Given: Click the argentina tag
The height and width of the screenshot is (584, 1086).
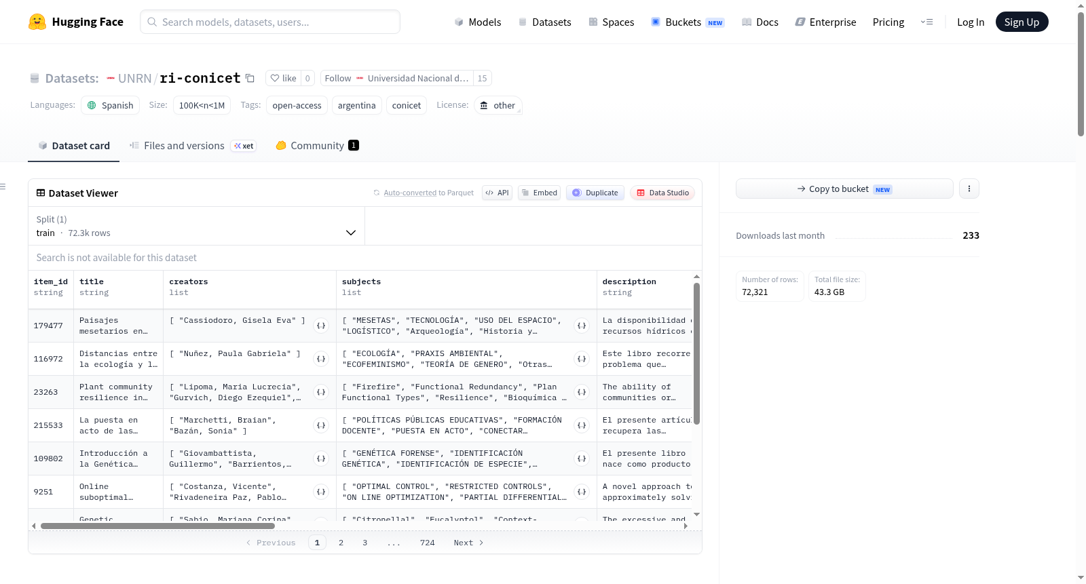Looking at the screenshot, I should (356, 105).
